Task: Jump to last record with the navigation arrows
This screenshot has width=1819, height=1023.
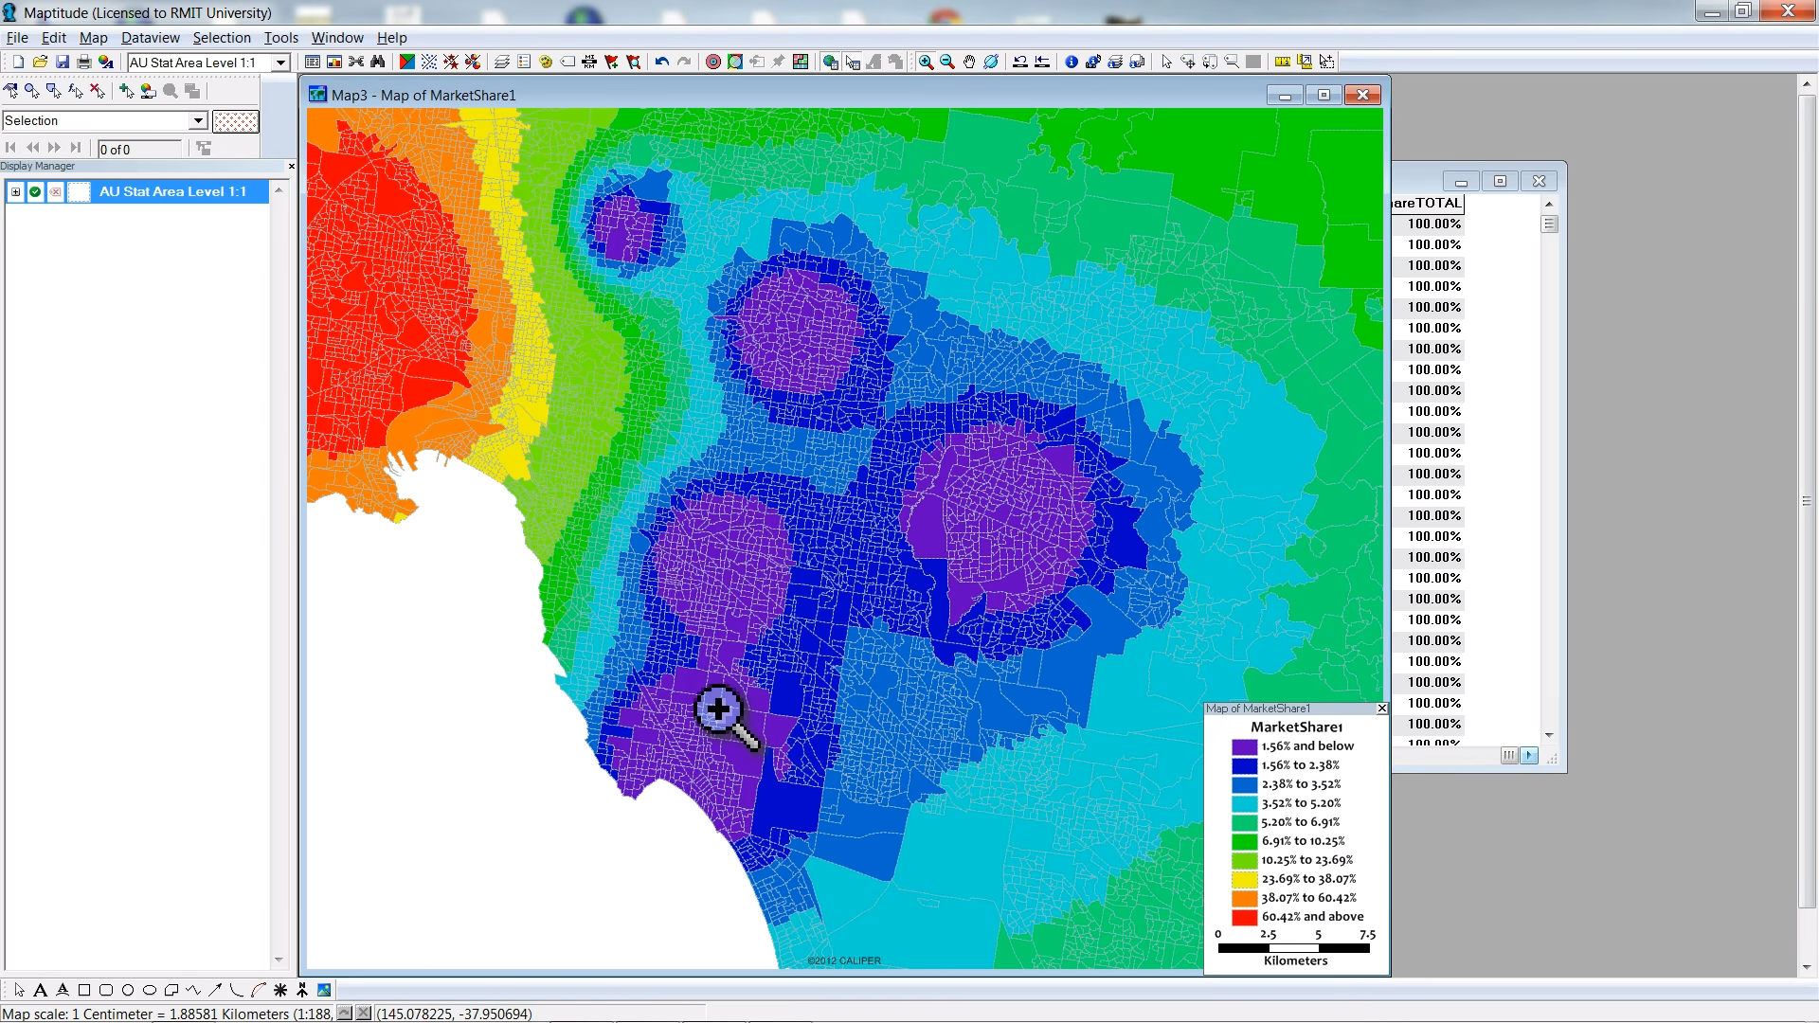Action: point(77,148)
